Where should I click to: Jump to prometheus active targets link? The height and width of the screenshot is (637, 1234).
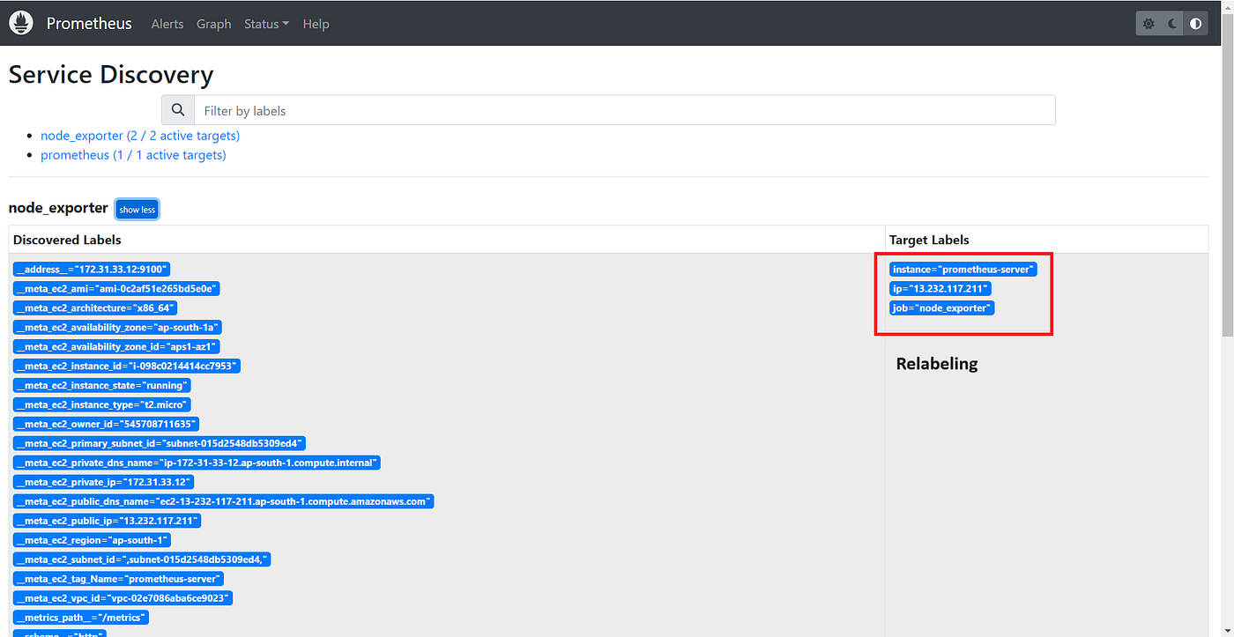click(133, 155)
